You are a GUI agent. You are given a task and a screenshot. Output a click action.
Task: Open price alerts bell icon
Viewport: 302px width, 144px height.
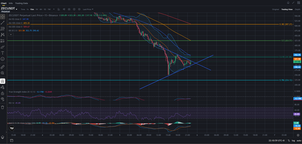288,3
